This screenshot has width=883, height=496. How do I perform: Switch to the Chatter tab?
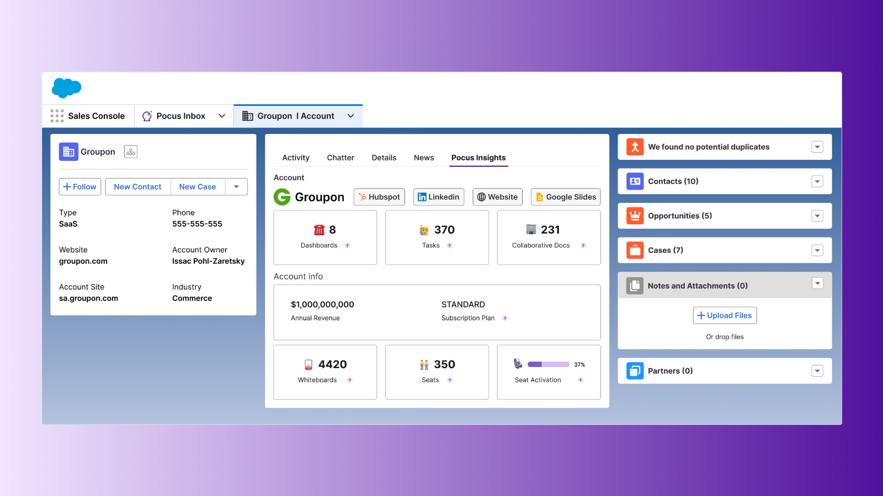tap(340, 158)
